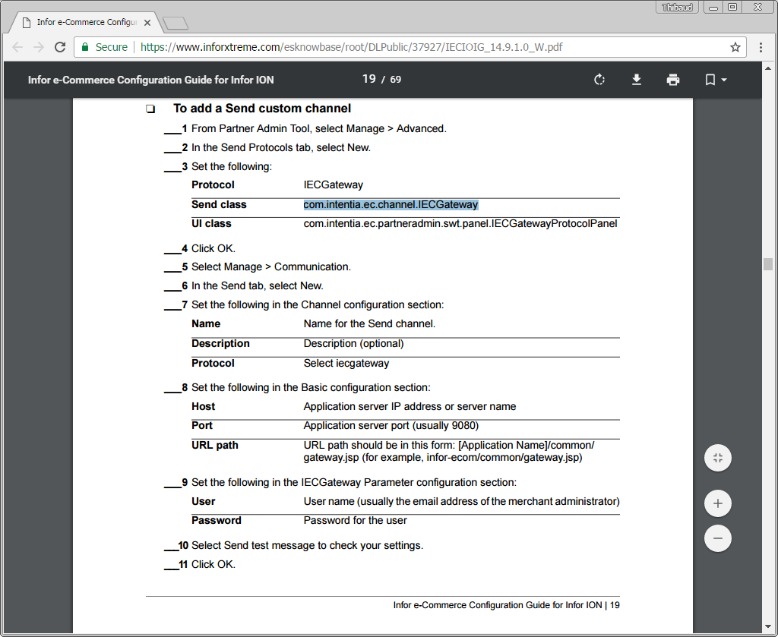Open the Chrome three-dot menu
Screen dimensions: 778x637
click(761, 47)
